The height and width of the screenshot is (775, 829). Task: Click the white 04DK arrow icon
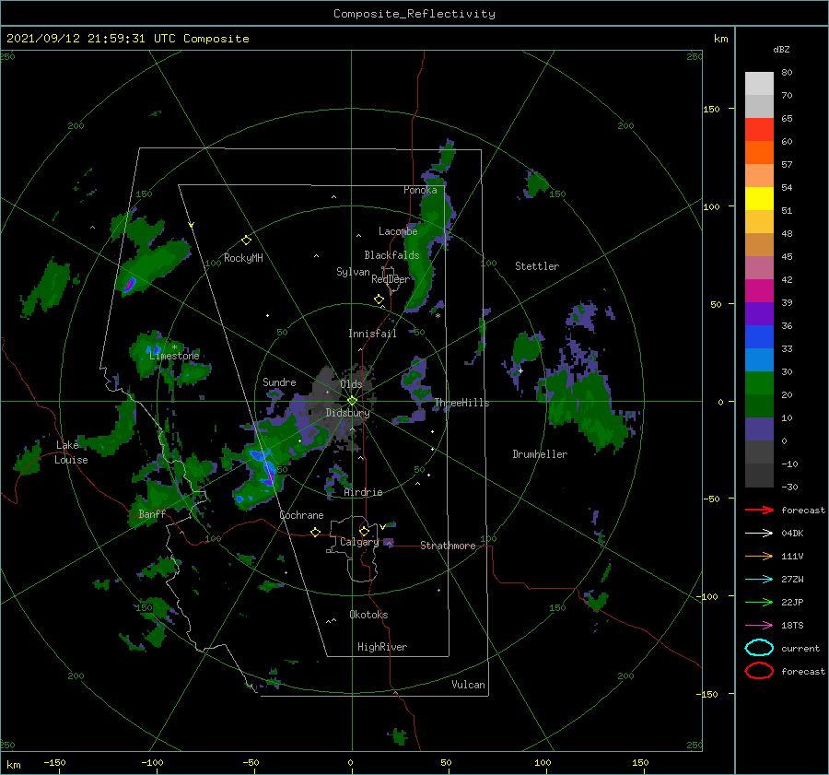coord(759,534)
